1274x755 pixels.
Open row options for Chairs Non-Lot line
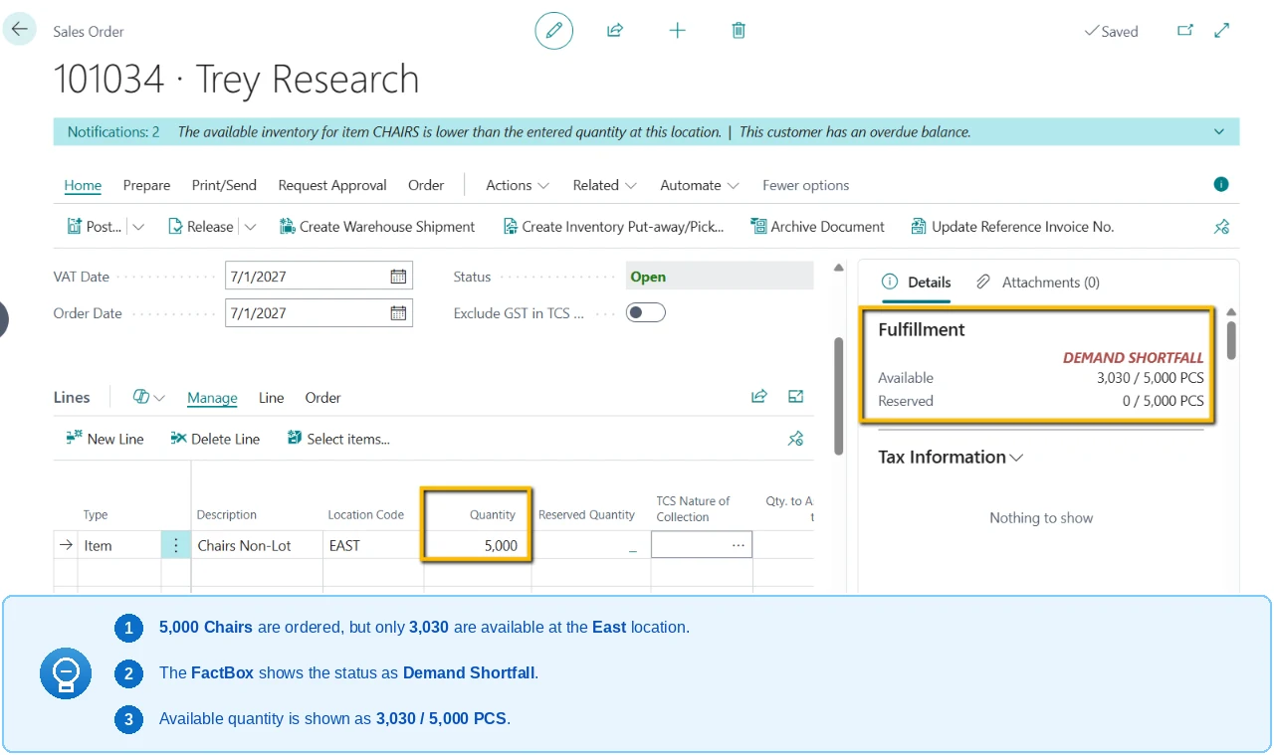[x=176, y=545]
